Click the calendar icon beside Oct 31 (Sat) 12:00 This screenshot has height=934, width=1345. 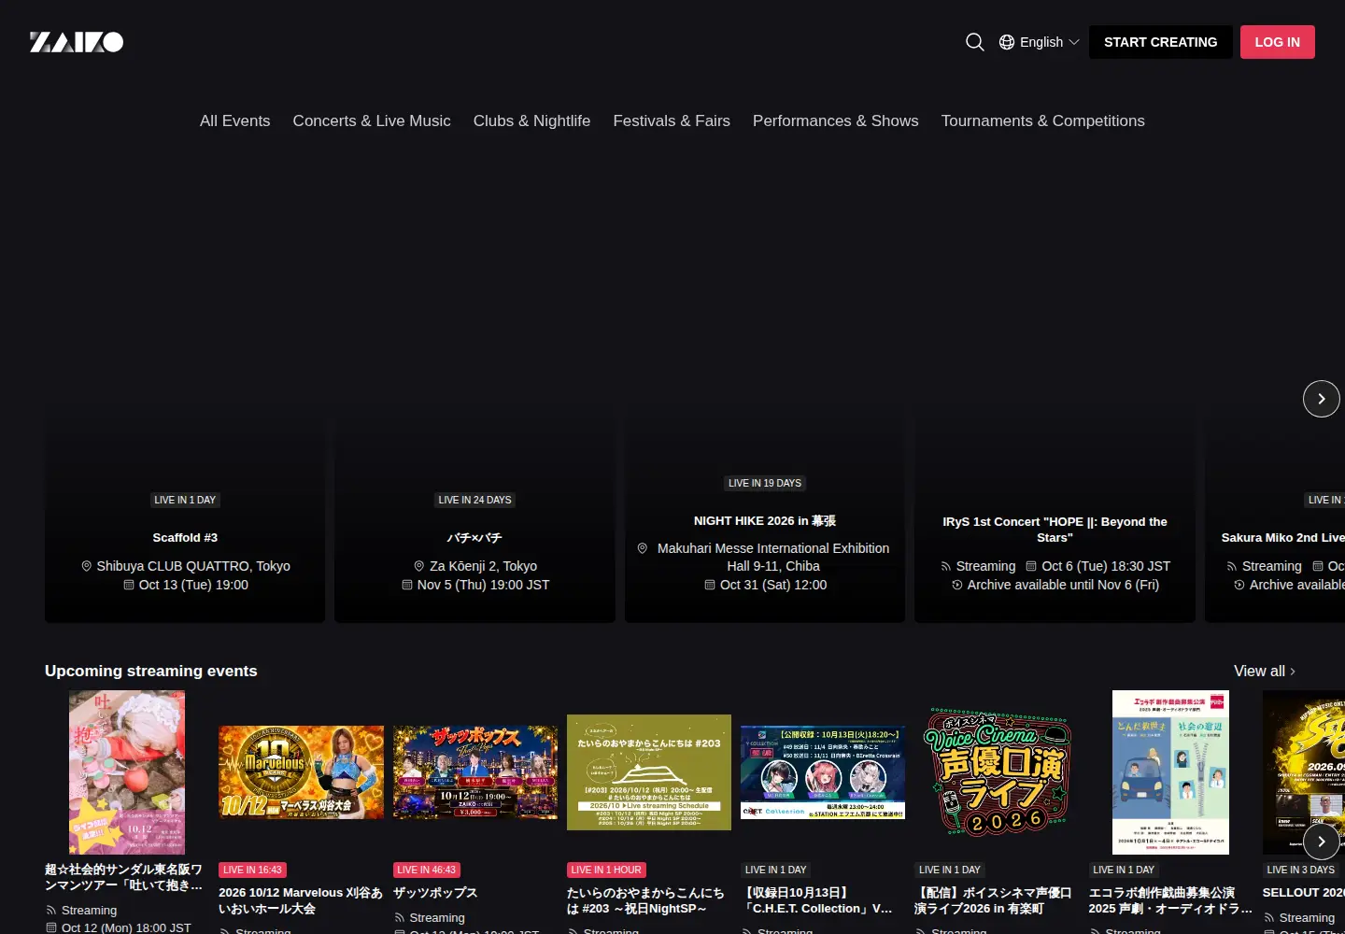pyautogui.click(x=710, y=585)
